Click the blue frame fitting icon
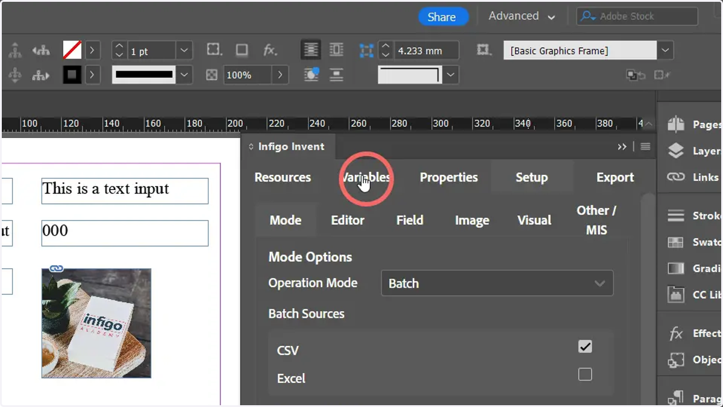723x407 pixels. 366,51
